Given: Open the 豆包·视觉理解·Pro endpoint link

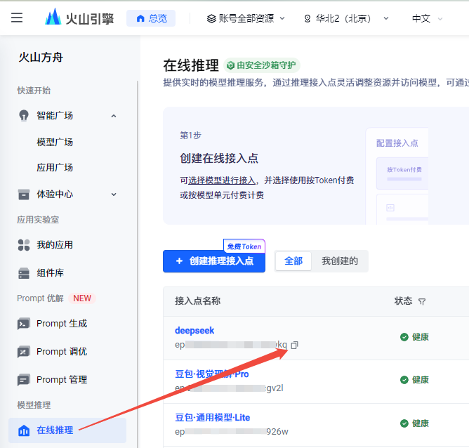Looking at the screenshot, I should click(x=212, y=374).
